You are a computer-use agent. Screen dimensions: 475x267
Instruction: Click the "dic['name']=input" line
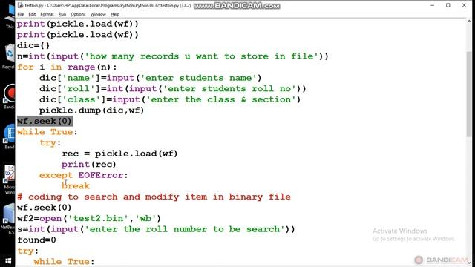[150, 78]
